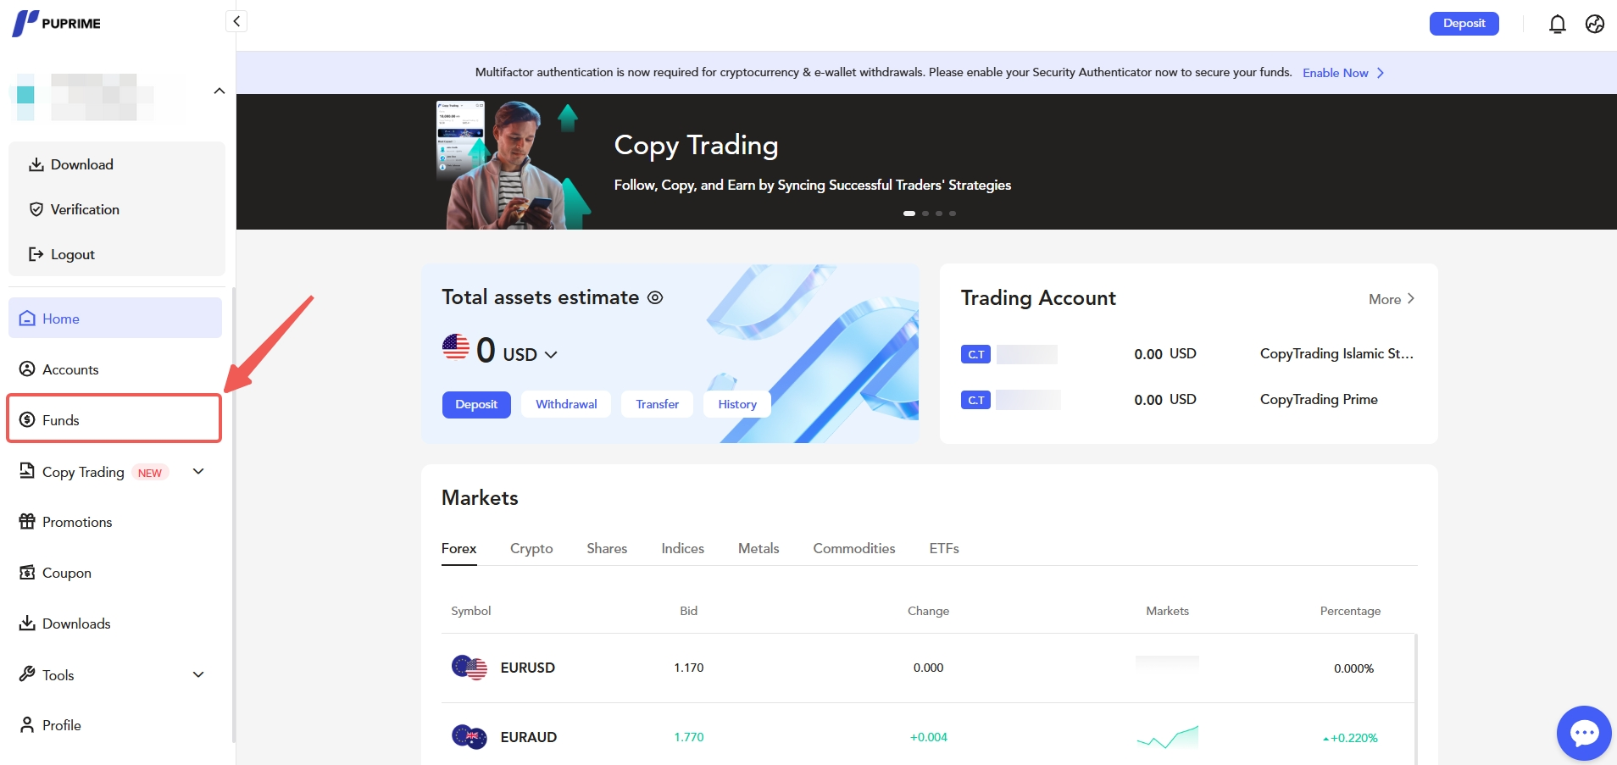Click the Promotions gift icon
1617x765 pixels.
27,522
